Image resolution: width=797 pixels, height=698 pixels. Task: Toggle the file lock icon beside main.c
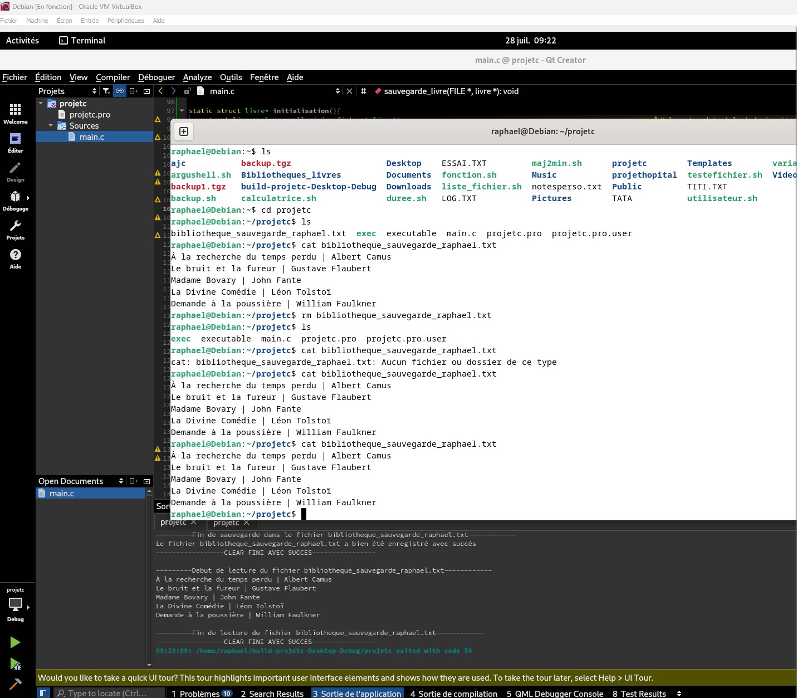tap(188, 91)
